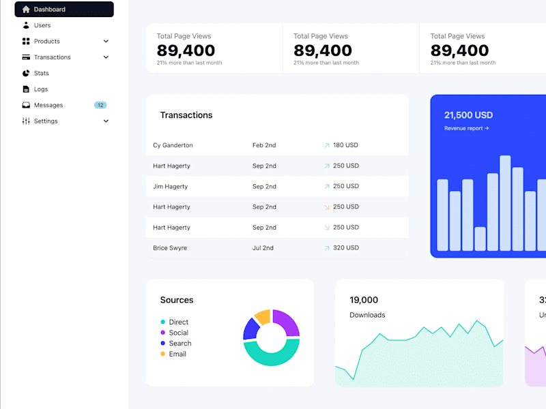Click the teal Direct legend dot
This screenshot has height=409, width=546.
point(162,322)
